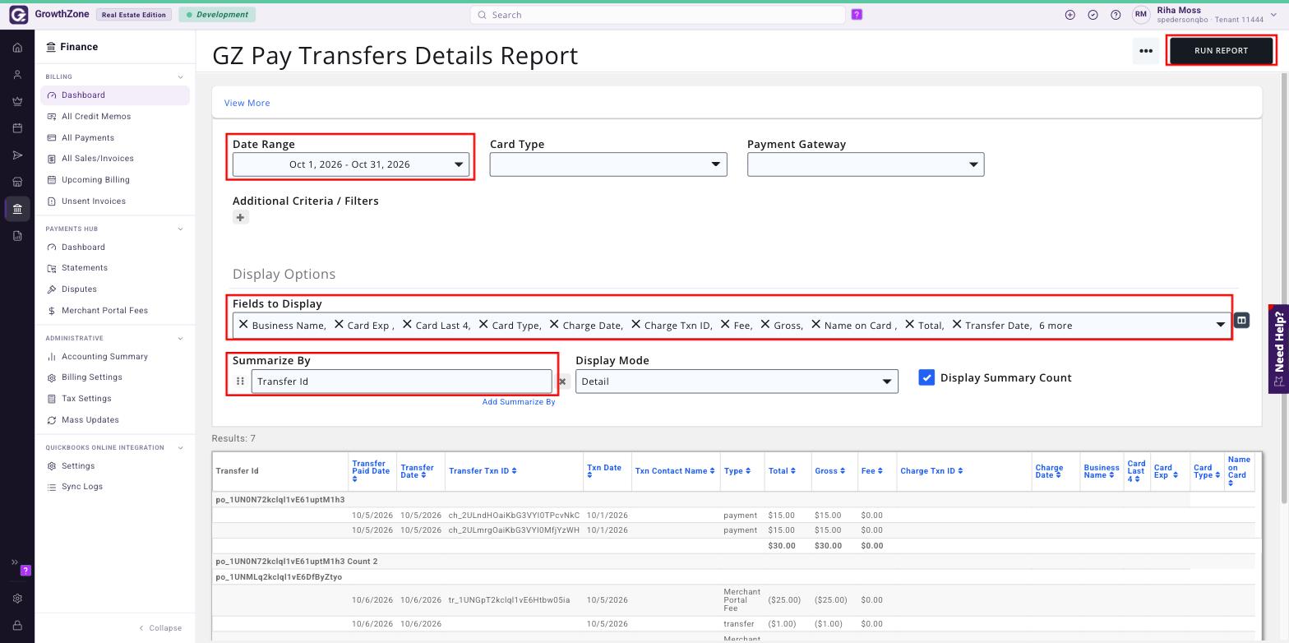
Task: Open the check-circle tasks icon in header
Action: pos(1093,15)
